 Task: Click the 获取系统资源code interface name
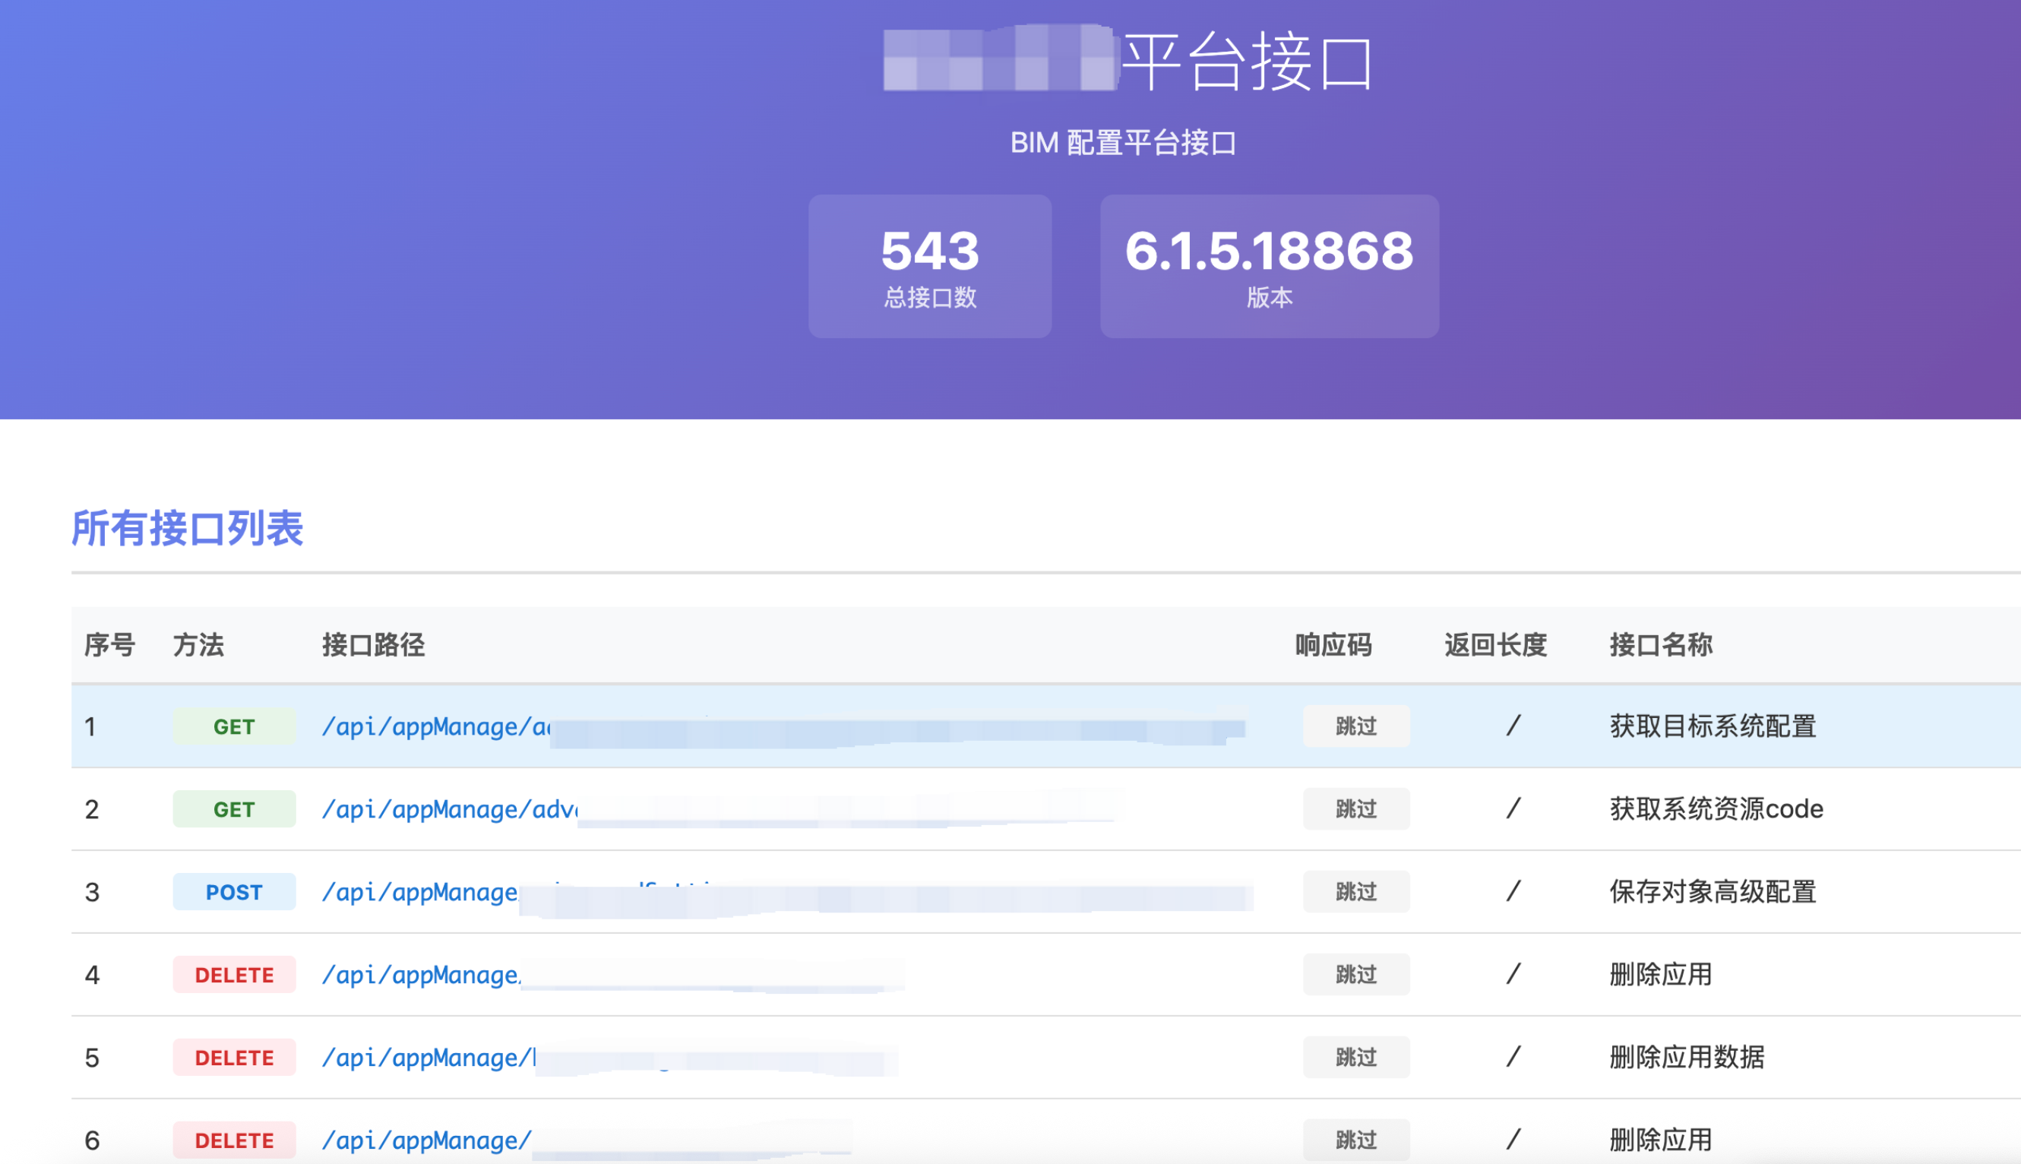click(x=1717, y=809)
